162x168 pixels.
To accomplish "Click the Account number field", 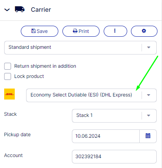I will (x=114, y=157).
